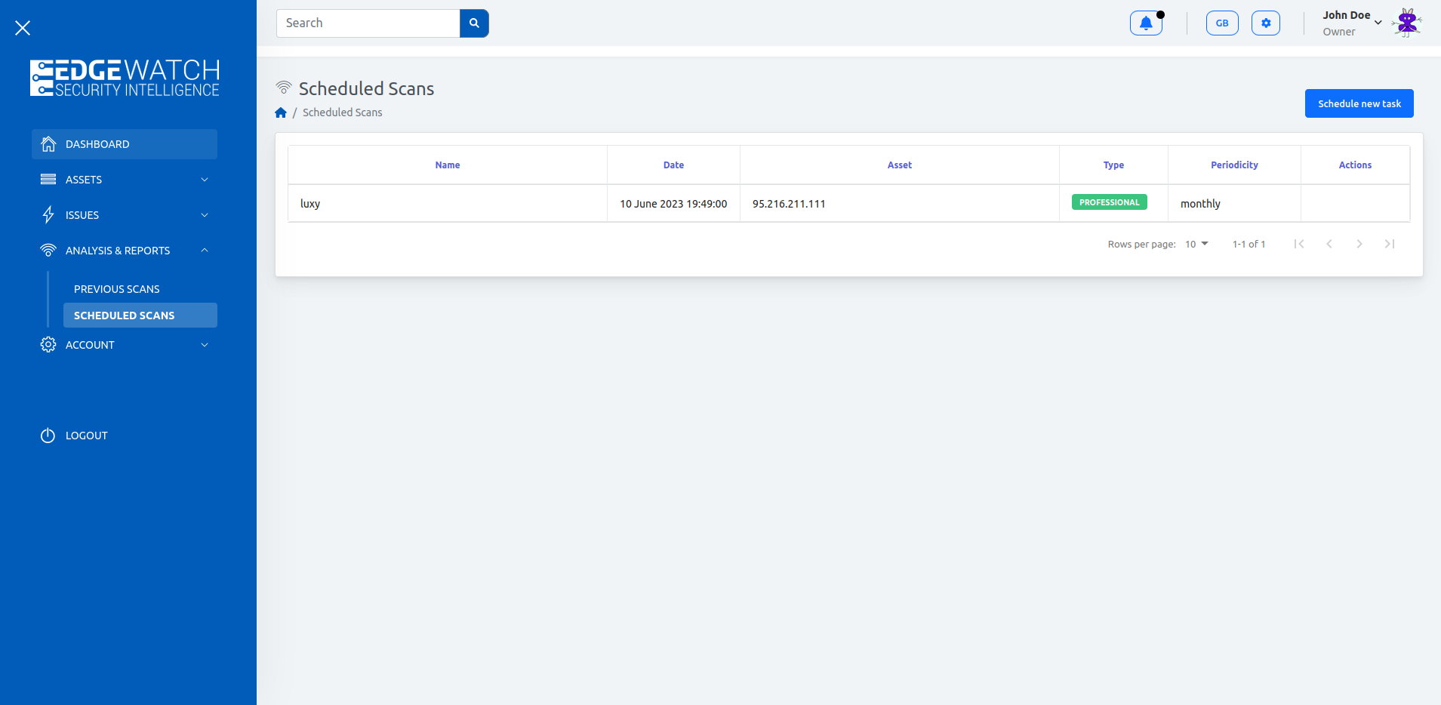This screenshot has width=1441, height=705.
Task: Open the Account menu item
Action: click(125, 345)
